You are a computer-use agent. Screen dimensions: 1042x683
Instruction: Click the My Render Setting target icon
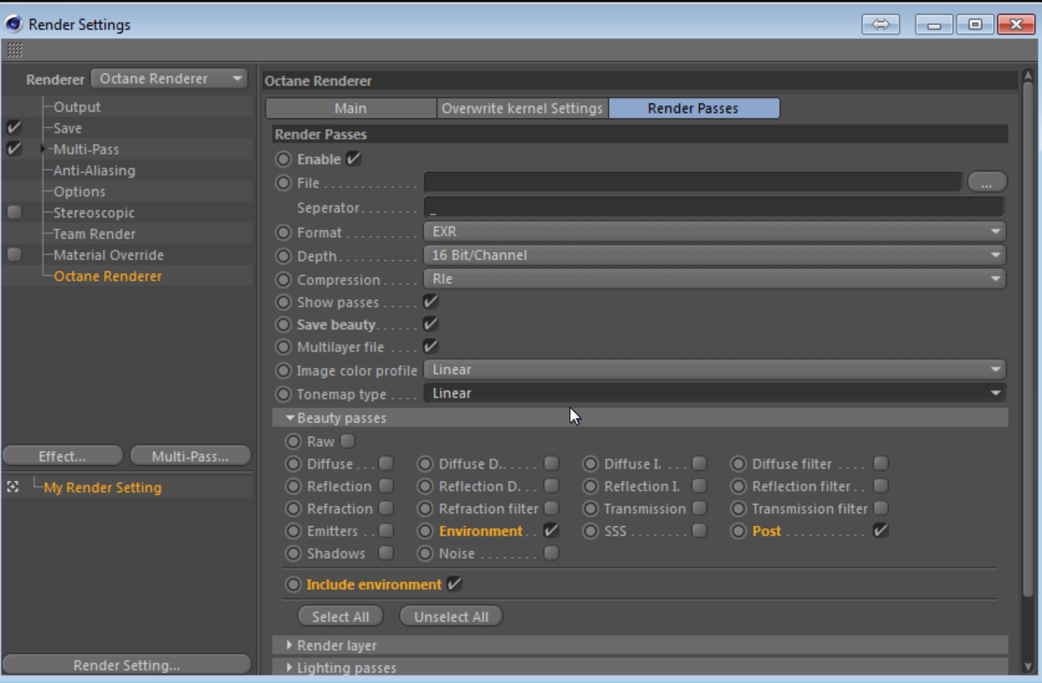(13, 487)
